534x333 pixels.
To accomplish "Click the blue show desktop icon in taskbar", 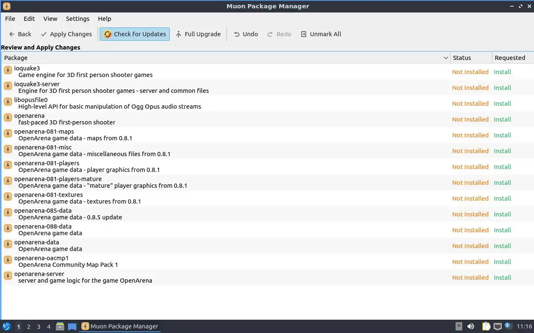I will tap(72, 327).
